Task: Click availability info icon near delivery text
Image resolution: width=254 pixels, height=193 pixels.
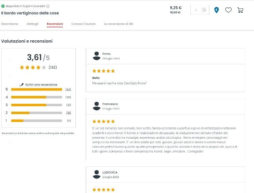Action: pos(48,6)
